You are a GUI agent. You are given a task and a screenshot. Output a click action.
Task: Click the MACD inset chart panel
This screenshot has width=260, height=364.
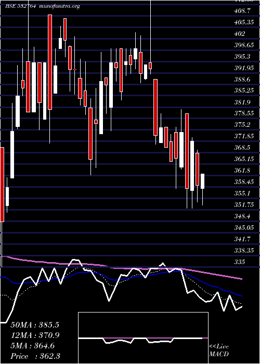pos(143,338)
